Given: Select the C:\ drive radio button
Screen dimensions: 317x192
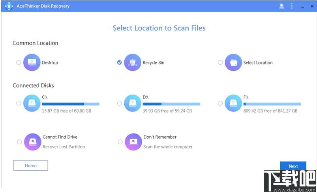Looking at the screenshot, I should [19, 103].
